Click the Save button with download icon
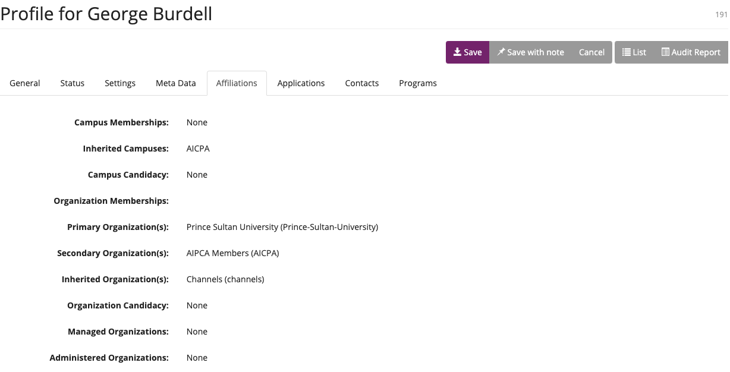The width and height of the screenshot is (730, 372). pos(467,52)
